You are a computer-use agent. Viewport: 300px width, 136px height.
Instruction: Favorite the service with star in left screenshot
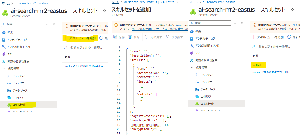[104, 11]
